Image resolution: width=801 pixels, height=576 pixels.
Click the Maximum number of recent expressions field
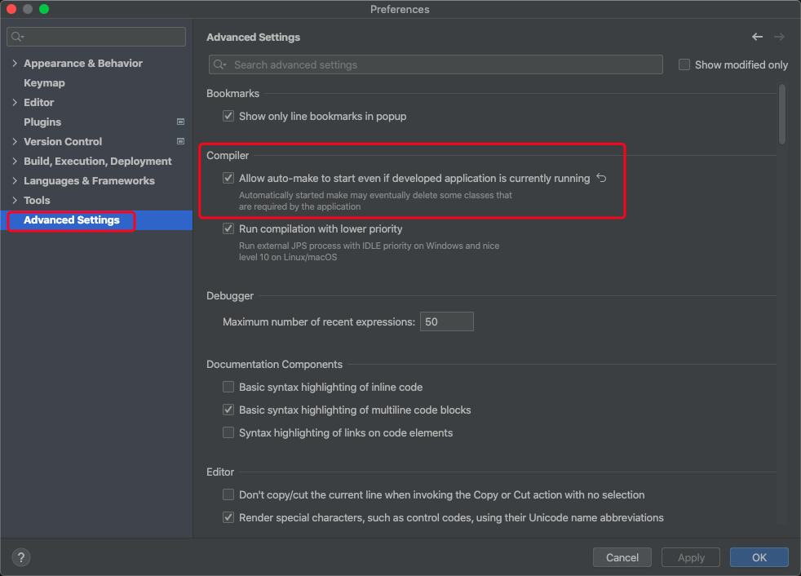click(446, 321)
